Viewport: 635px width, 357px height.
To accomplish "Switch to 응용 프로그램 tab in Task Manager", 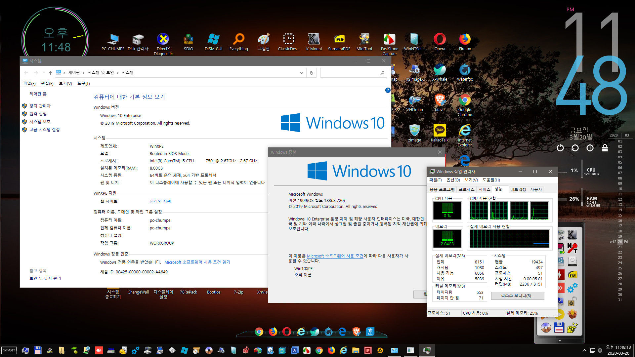I will [x=442, y=189].
